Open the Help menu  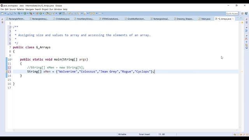pyautogui.click(x=65, y=9)
